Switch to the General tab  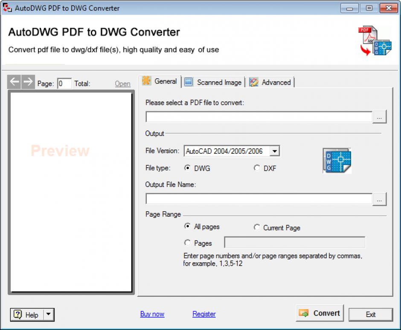(160, 81)
